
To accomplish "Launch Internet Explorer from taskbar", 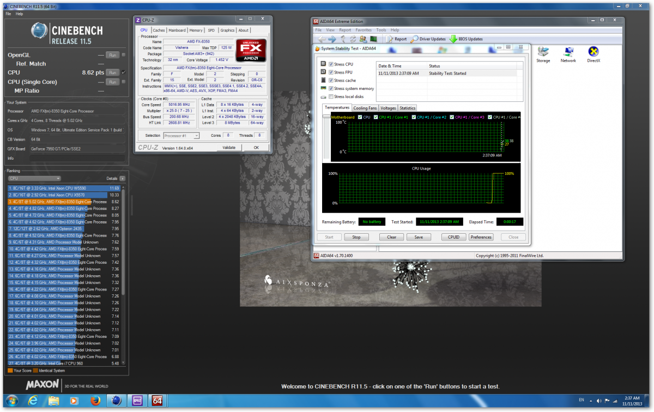I will pos(33,401).
